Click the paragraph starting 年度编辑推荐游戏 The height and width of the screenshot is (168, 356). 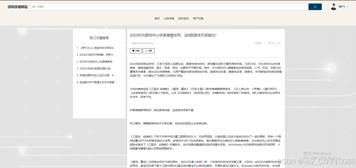(161, 110)
